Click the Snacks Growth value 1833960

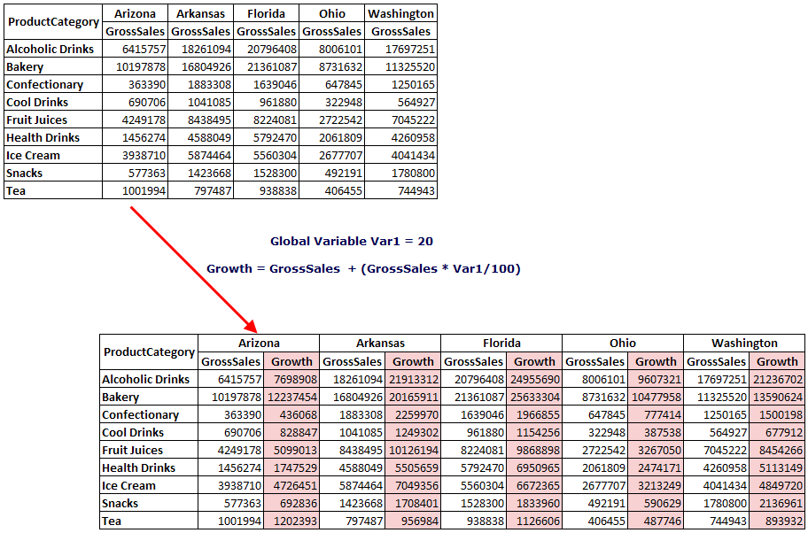[x=534, y=503]
